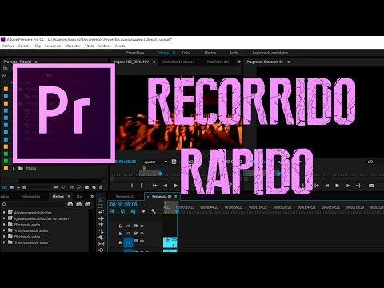
Task: Toggle V1 track lock
Action: [120, 242]
